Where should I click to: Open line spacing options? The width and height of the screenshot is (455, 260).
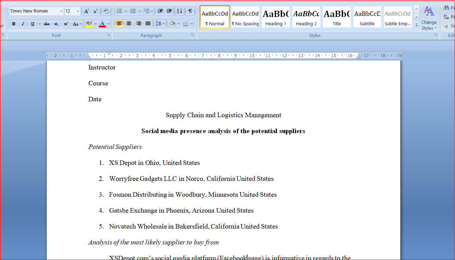click(x=160, y=24)
